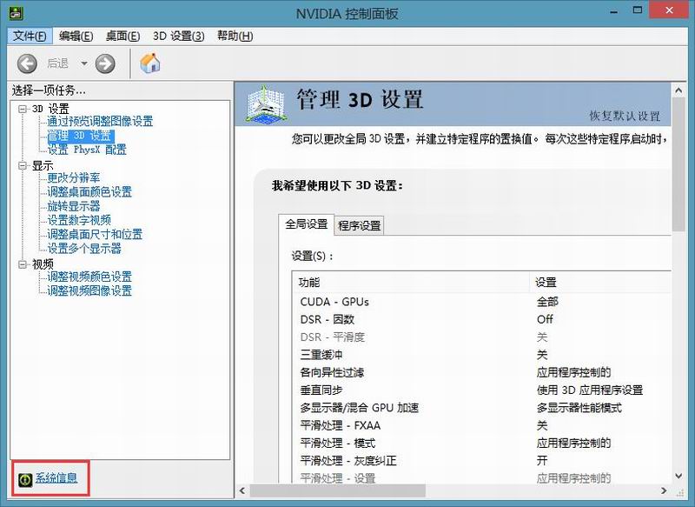Viewport: 695px width, 507px height.
Task: Select 设置数字视频
Action: pos(79,220)
